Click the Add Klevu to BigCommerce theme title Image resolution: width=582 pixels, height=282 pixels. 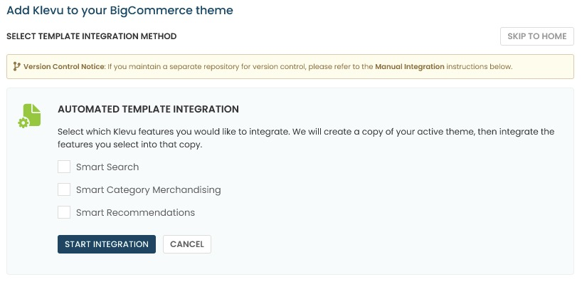coord(120,10)
